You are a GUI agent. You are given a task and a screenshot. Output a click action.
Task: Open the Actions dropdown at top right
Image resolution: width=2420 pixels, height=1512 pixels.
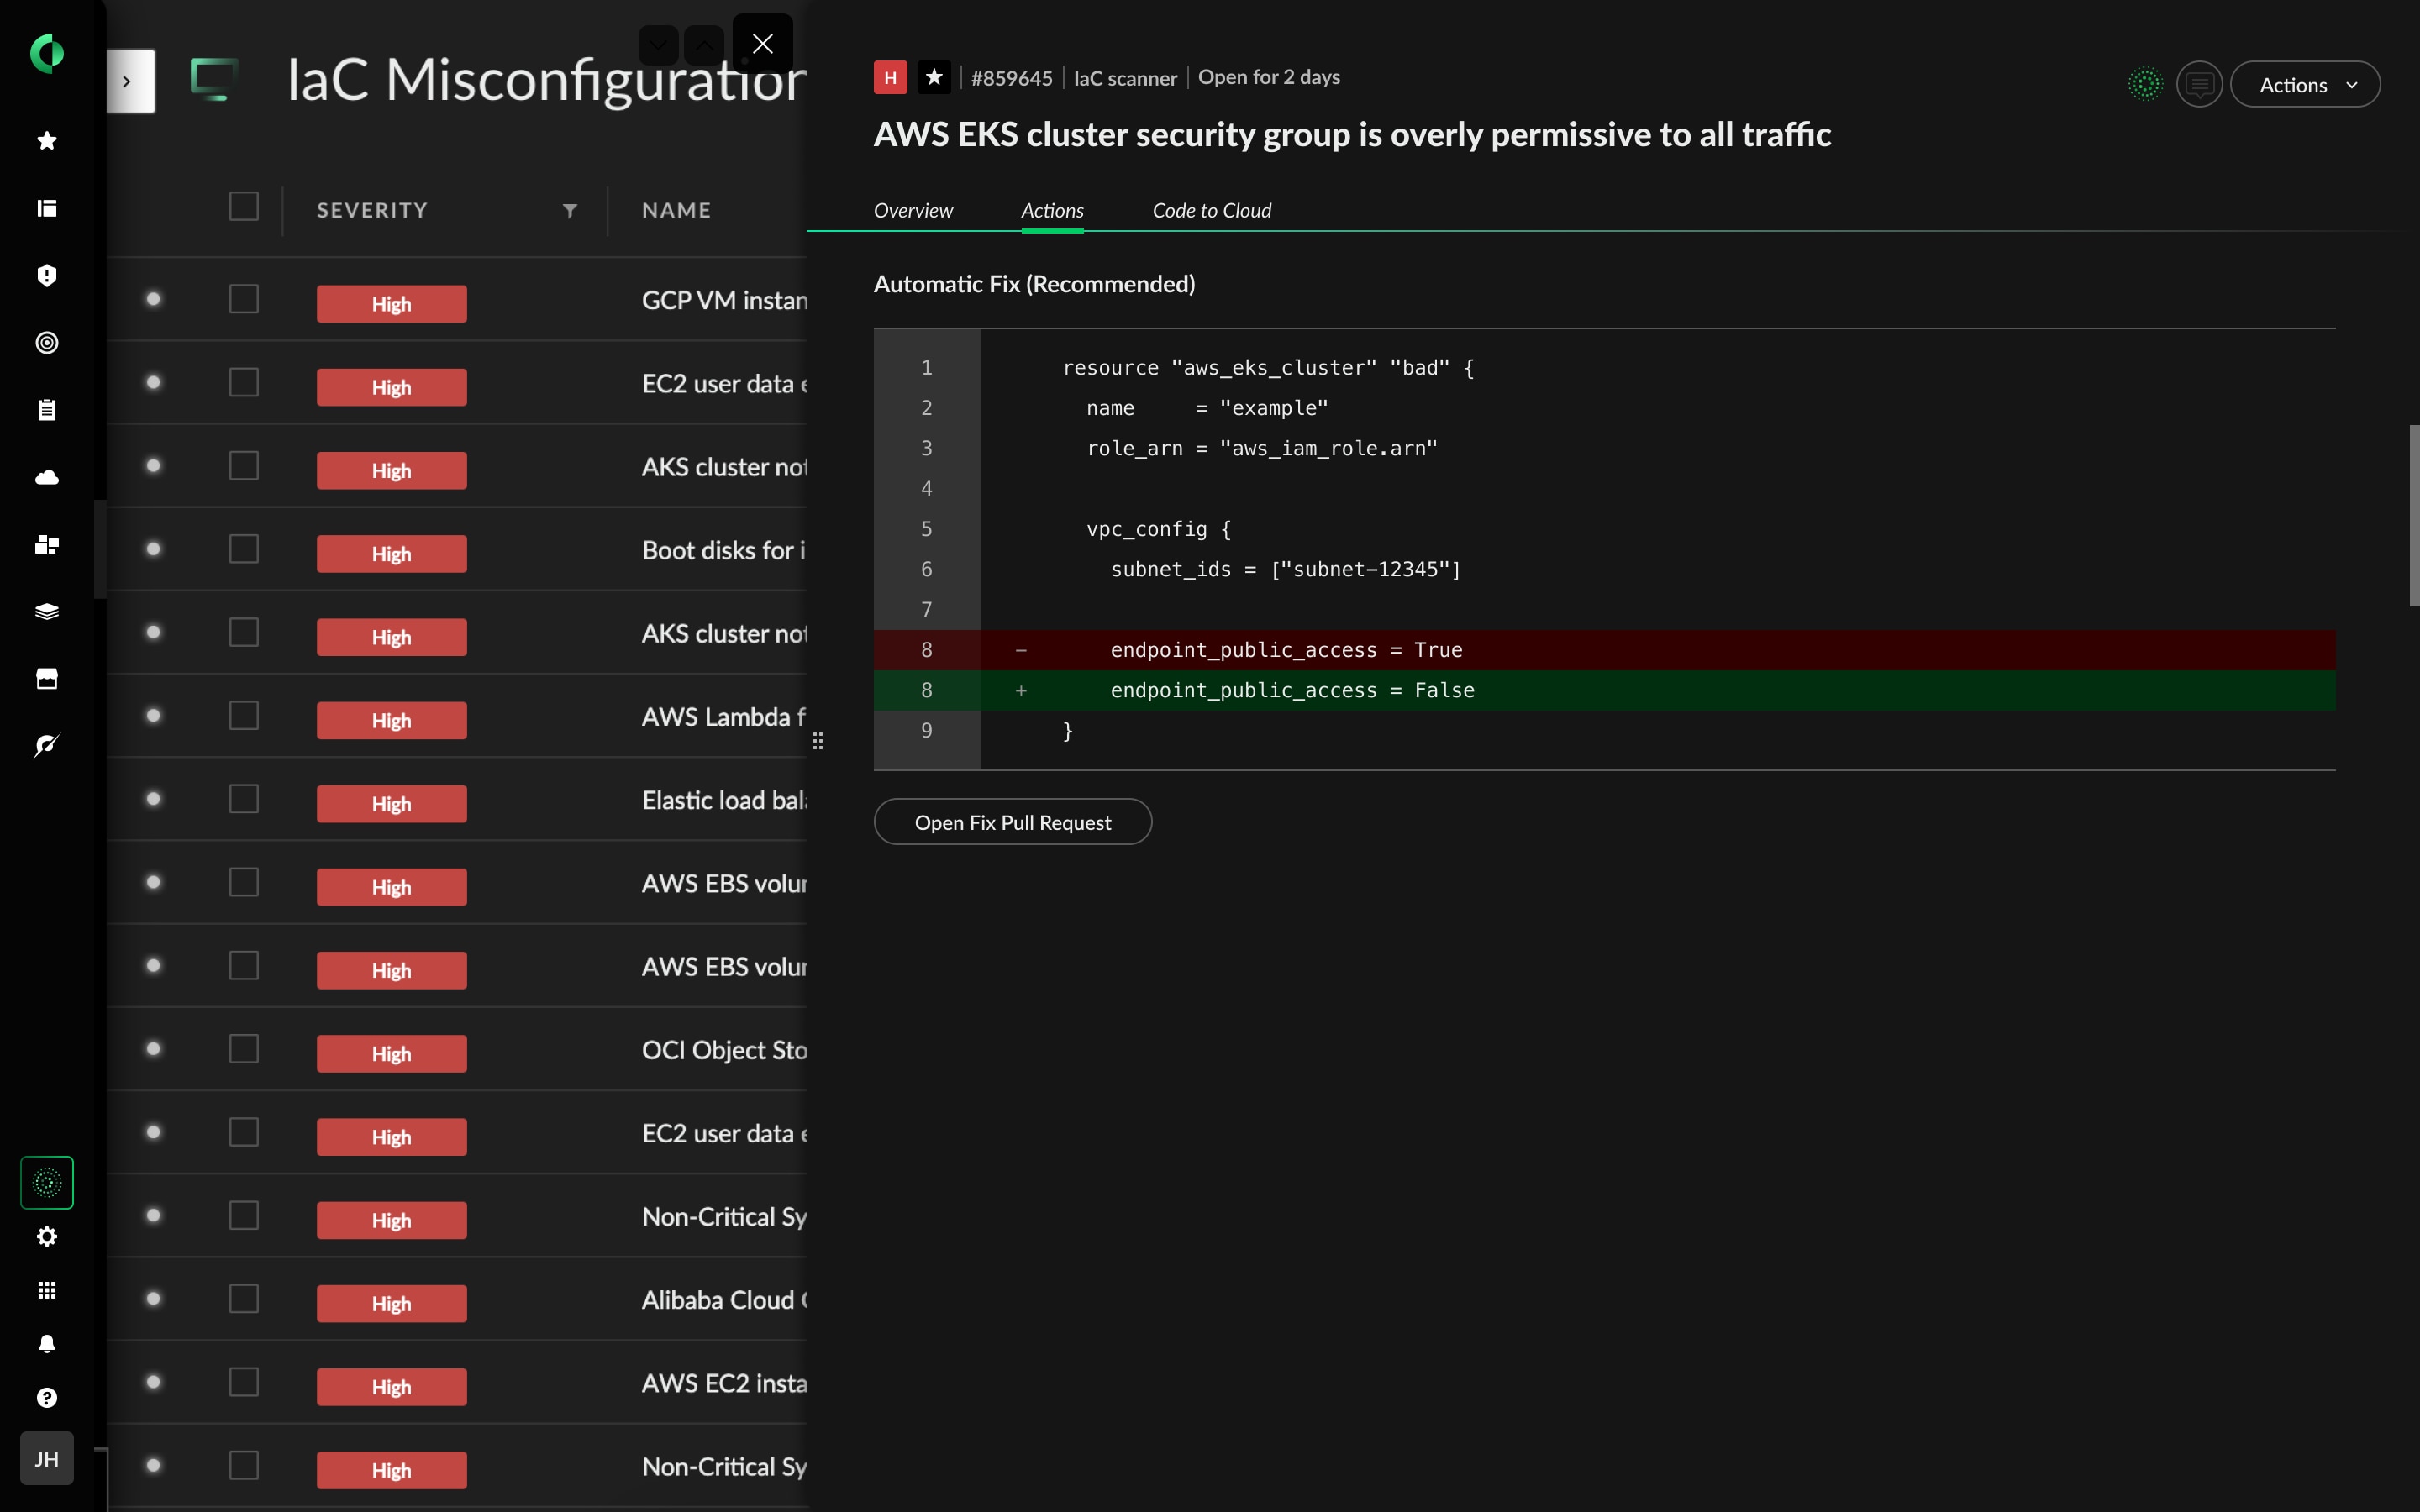tap(2305, 84)
